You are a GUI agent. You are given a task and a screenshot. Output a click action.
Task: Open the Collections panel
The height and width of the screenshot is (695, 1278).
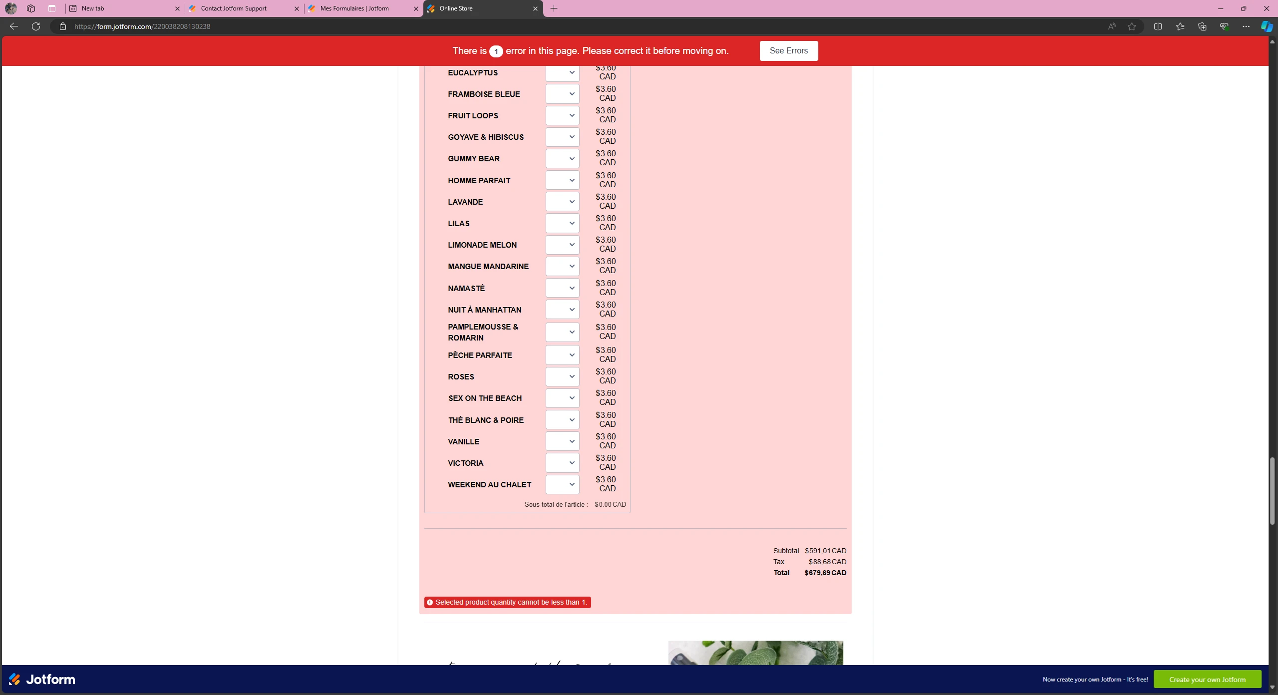coord(1202,26)
